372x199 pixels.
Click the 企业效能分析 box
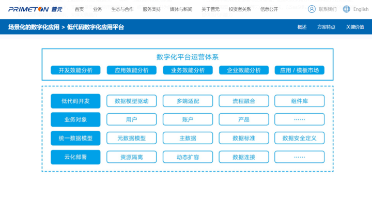pyautogui.click(x=244, y=70)
